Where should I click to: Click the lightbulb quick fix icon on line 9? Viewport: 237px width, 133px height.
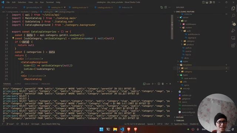13,38
